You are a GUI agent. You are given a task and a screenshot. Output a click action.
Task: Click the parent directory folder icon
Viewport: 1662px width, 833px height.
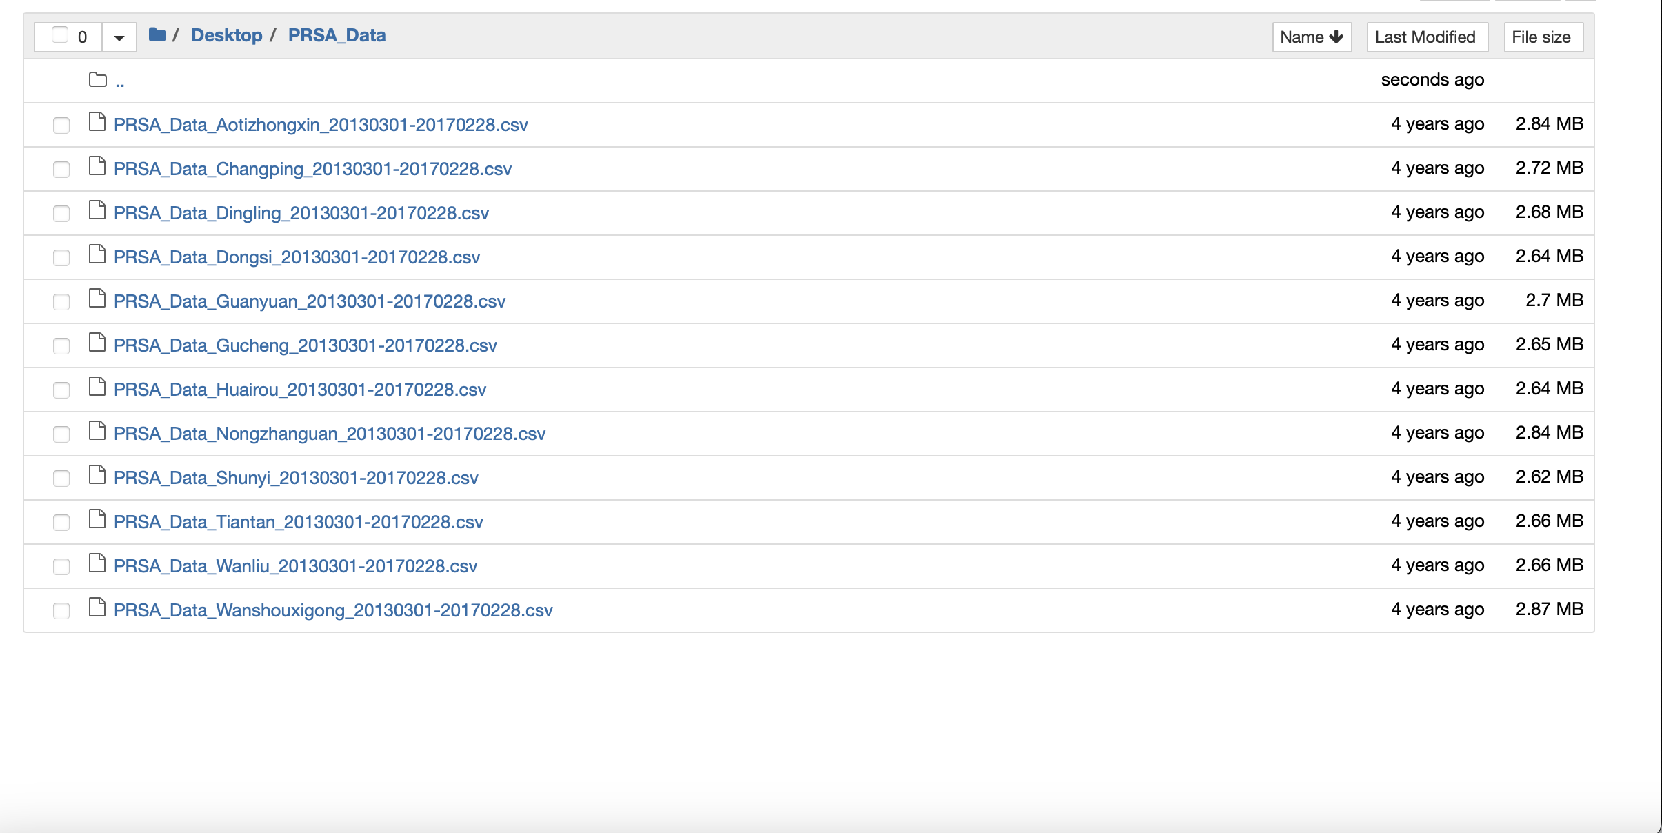[98, 80]
